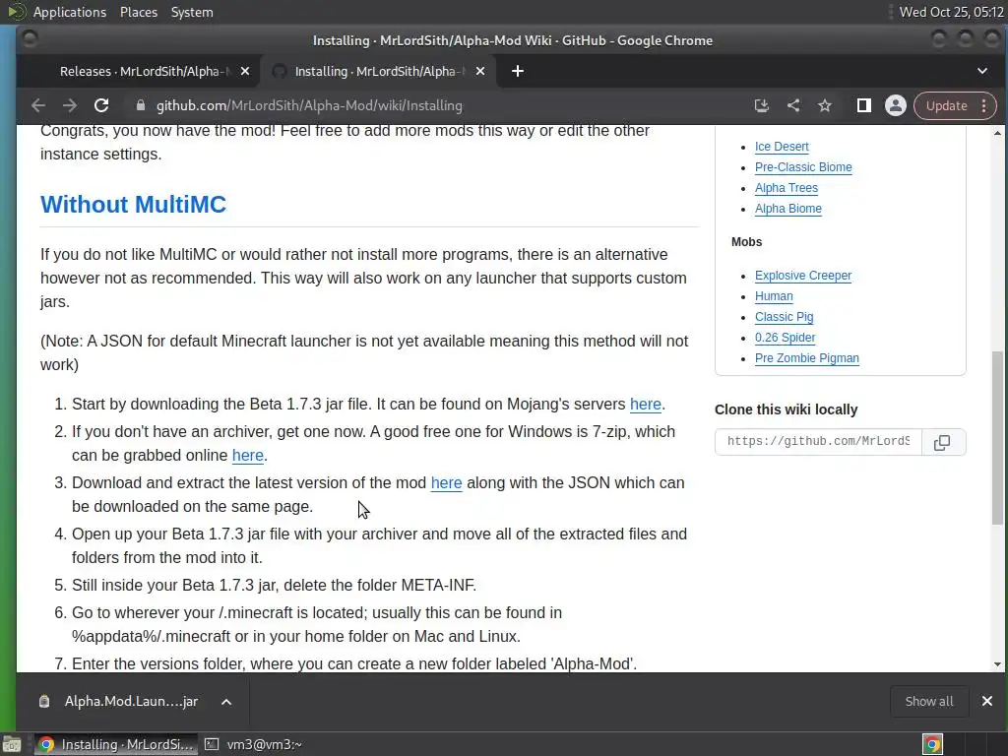Follow the Mojang servers 'here' link
1008x756 pixels.
[646, 404]
